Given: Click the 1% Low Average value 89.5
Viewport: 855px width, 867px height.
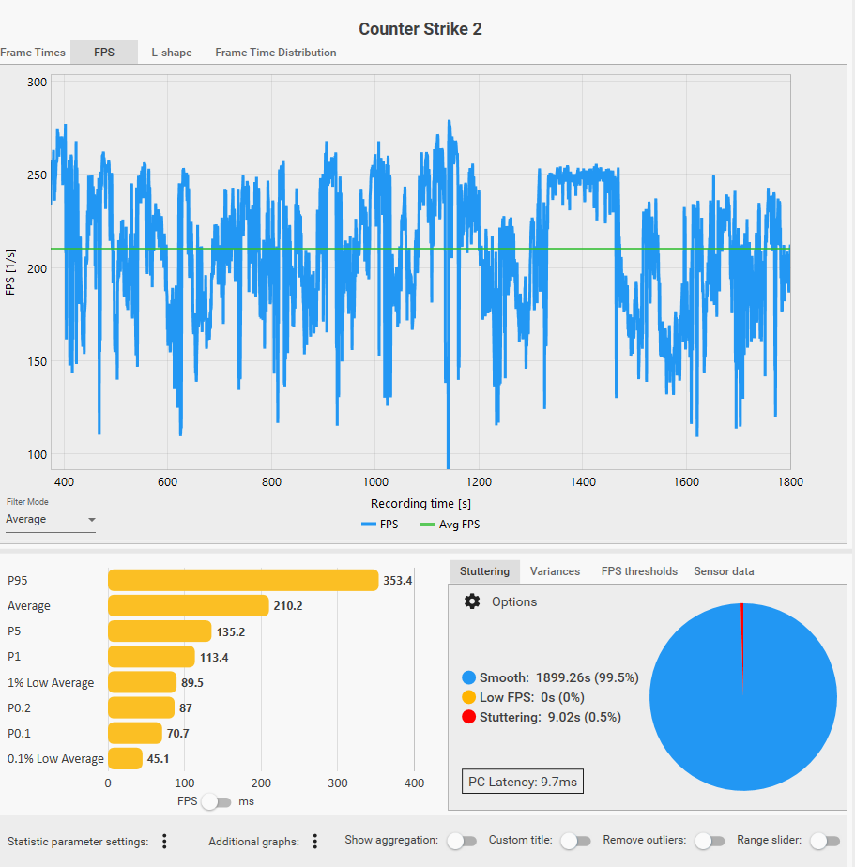Looking at the screenshot, I should (x=191, y=682).
